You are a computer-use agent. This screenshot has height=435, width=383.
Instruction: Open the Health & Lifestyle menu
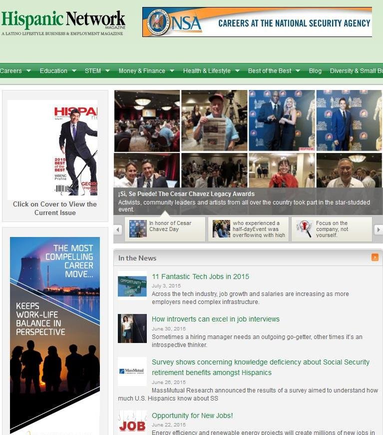207,70
